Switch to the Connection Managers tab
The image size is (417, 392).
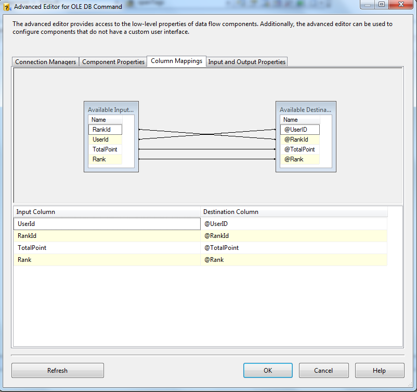(x=45, y=62)
